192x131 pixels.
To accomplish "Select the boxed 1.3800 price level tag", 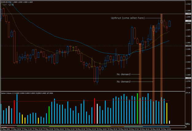I will pyautogui.click(x=188, y=78).
